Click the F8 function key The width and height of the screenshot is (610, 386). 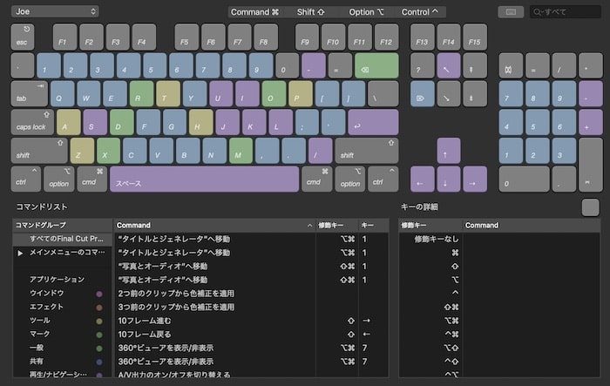266,37
